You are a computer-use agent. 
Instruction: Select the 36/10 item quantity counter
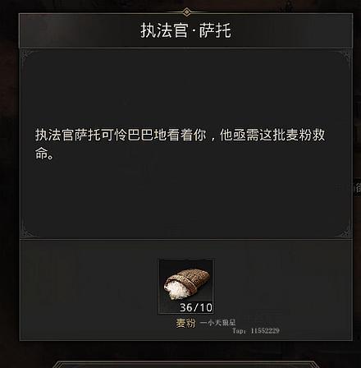pos(196,307)
